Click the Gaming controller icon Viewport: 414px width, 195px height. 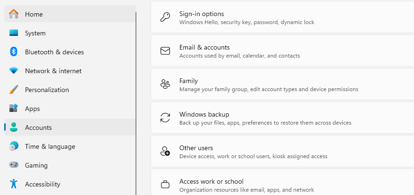tap(14, 165)
